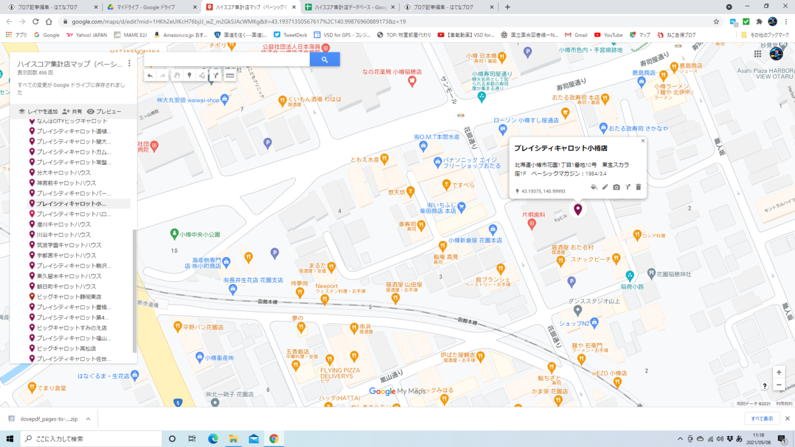Viewport: 795px width, 447px height.
Task: Open Gmail bookmark
Action: click(576, 35)
